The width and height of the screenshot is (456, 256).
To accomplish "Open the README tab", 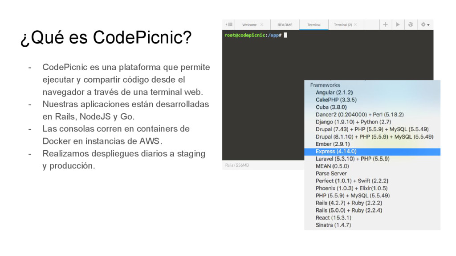I will 285,25.
